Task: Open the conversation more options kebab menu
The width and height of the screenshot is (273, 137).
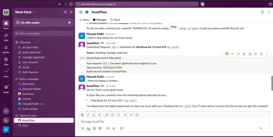Action: 269,12
